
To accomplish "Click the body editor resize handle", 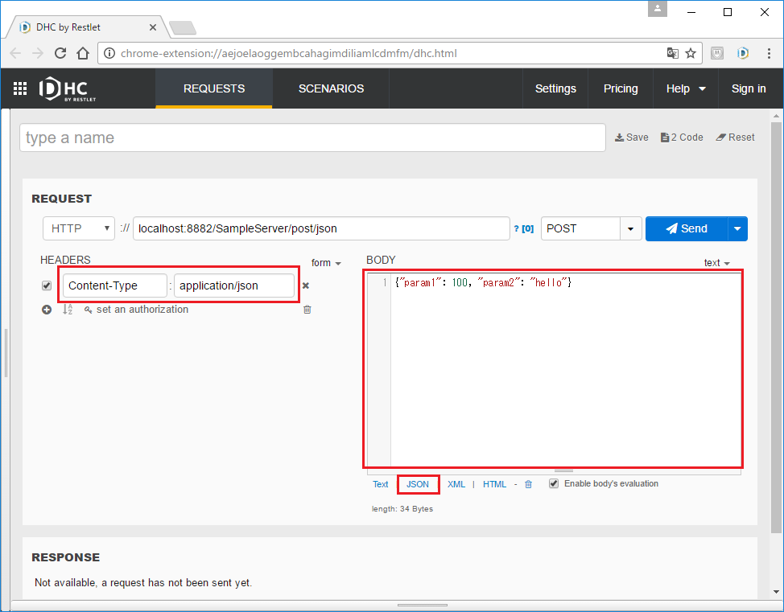I will [x=563, y=470].
